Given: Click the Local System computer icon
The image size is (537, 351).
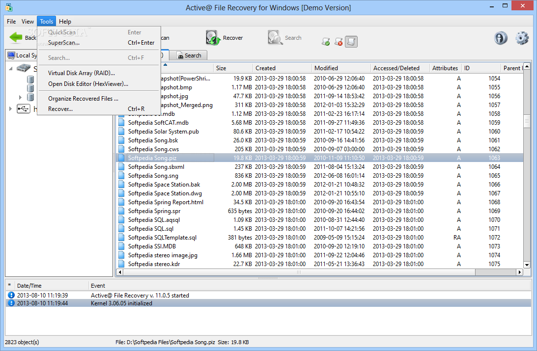Looking at the screenshot, I should point(11,55).
